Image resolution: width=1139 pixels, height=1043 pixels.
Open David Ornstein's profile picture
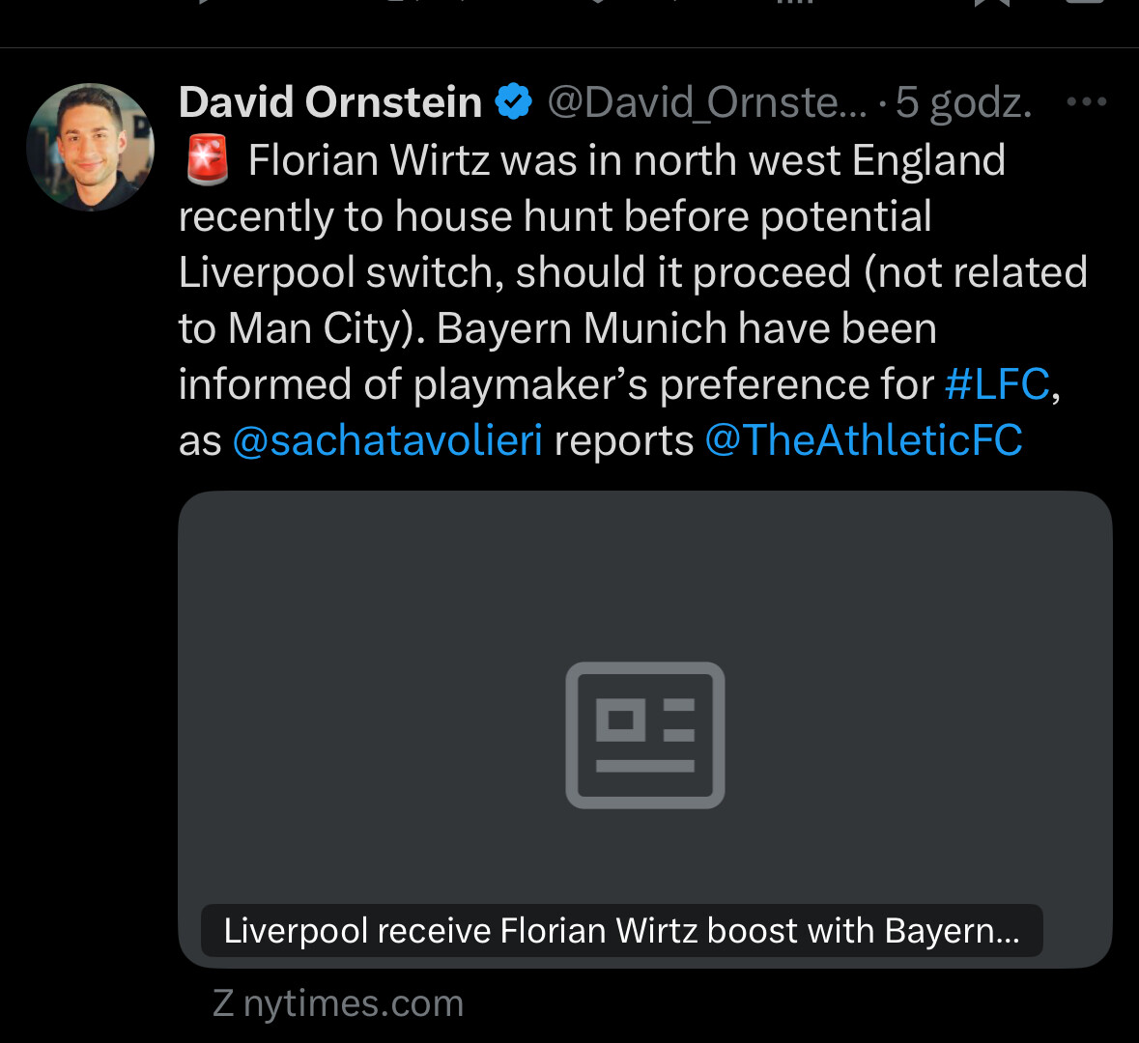[x=90, y=147]
